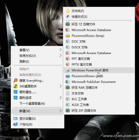Click the 个性化(R) personalization icon

pyautogui.click(x=15, y=124)
